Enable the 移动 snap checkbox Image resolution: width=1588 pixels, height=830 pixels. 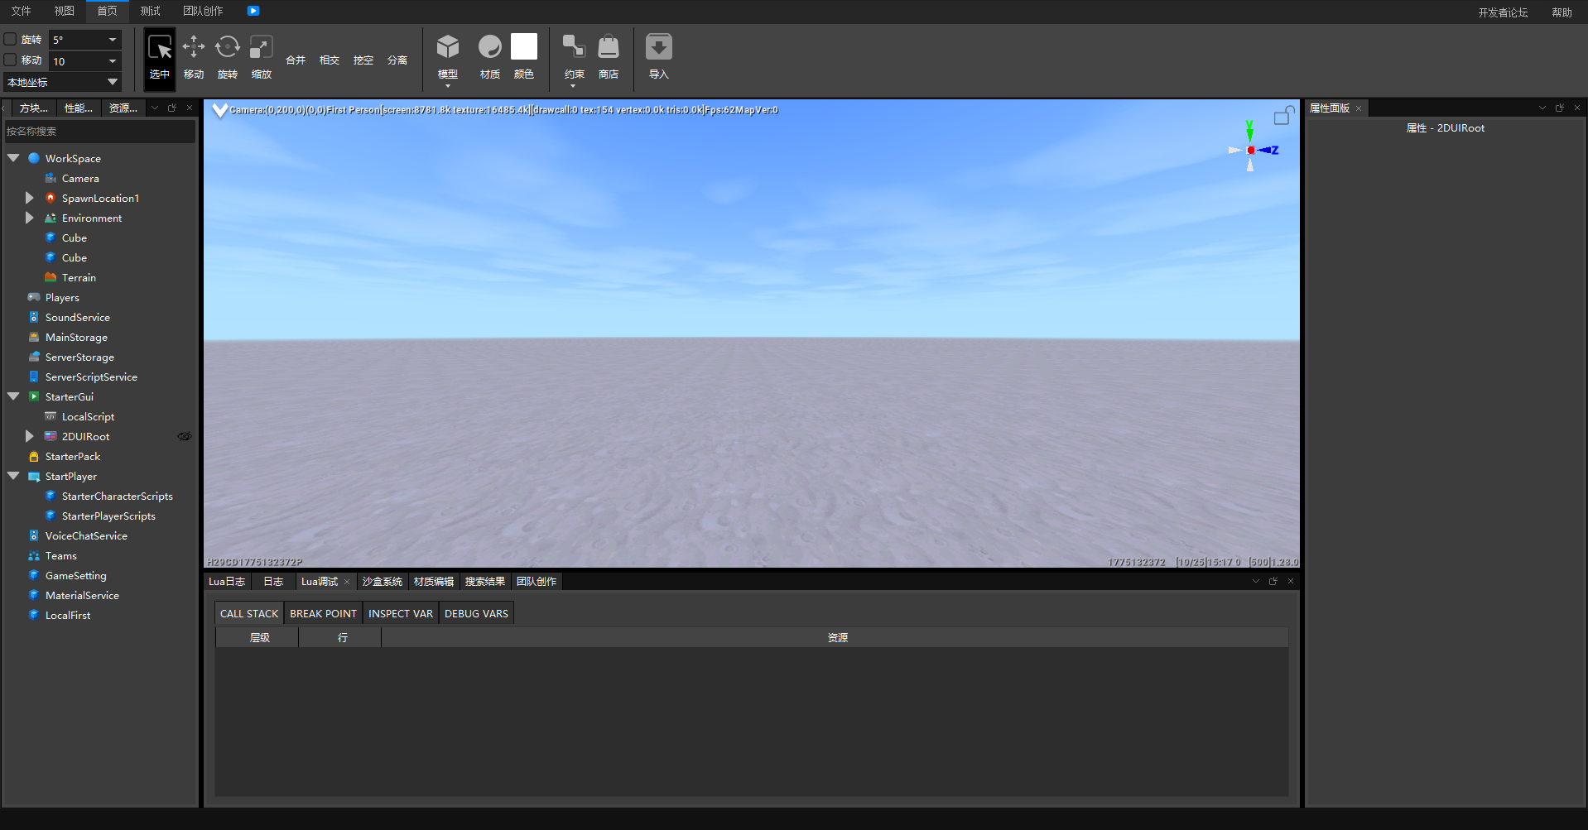(11, 60)
